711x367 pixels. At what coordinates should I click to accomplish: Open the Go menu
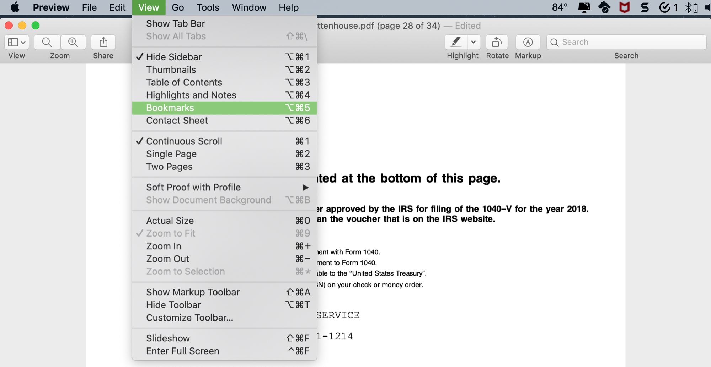[x=178, y=7]
